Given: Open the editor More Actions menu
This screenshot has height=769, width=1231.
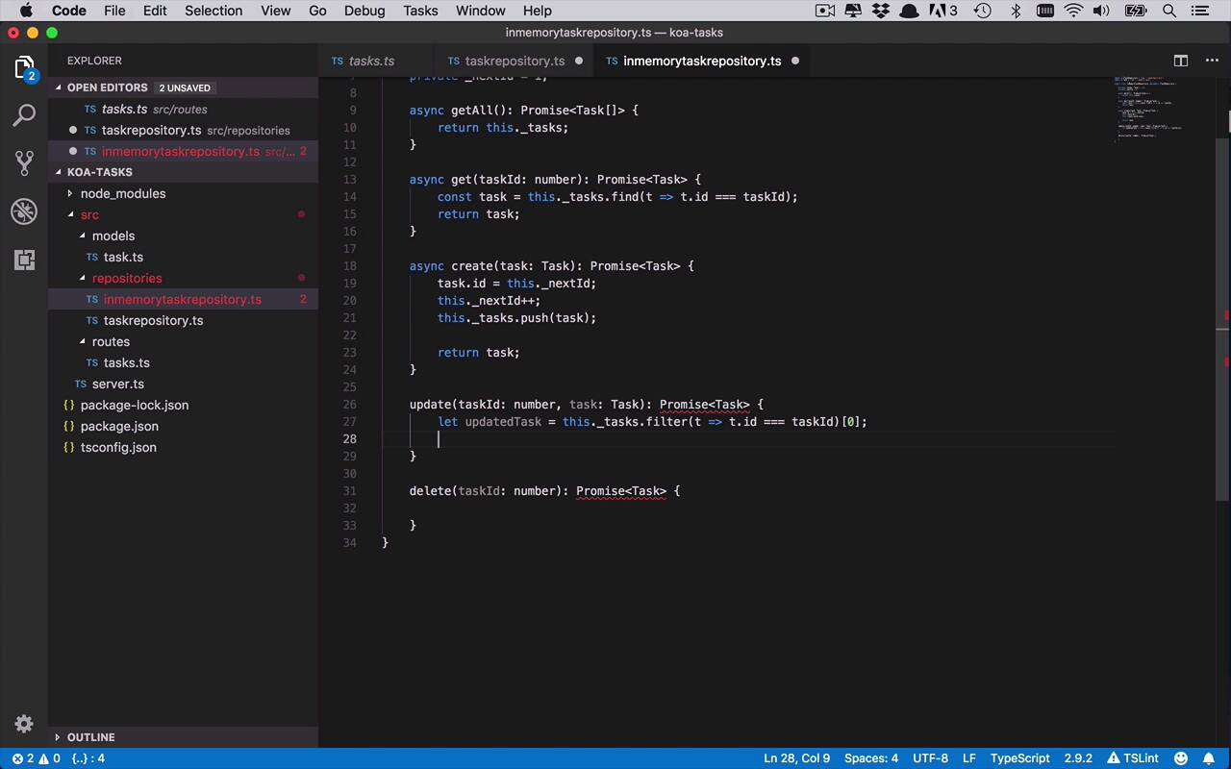Looking at the screenshot, I should click(x=1212, y=61).
